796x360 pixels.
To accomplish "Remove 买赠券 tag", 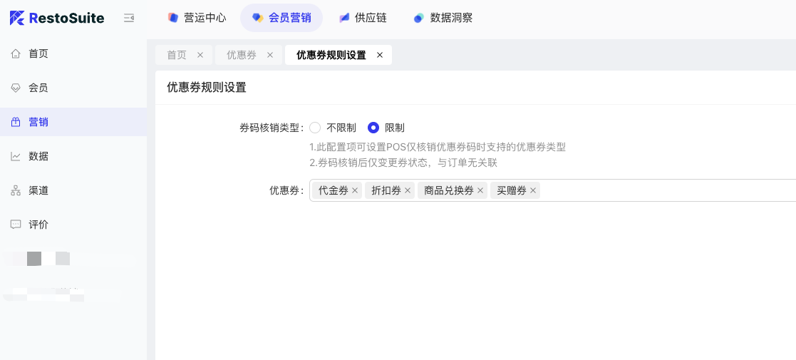I will point(533,190).
